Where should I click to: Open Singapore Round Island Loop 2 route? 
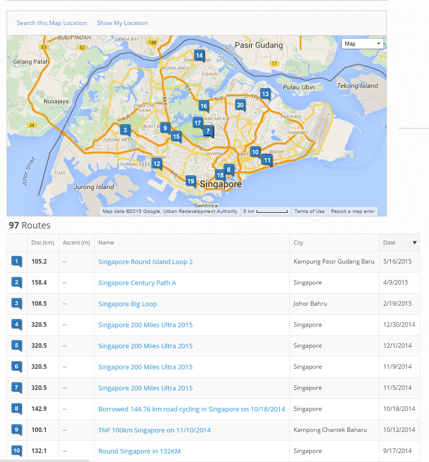click(145, 262)
